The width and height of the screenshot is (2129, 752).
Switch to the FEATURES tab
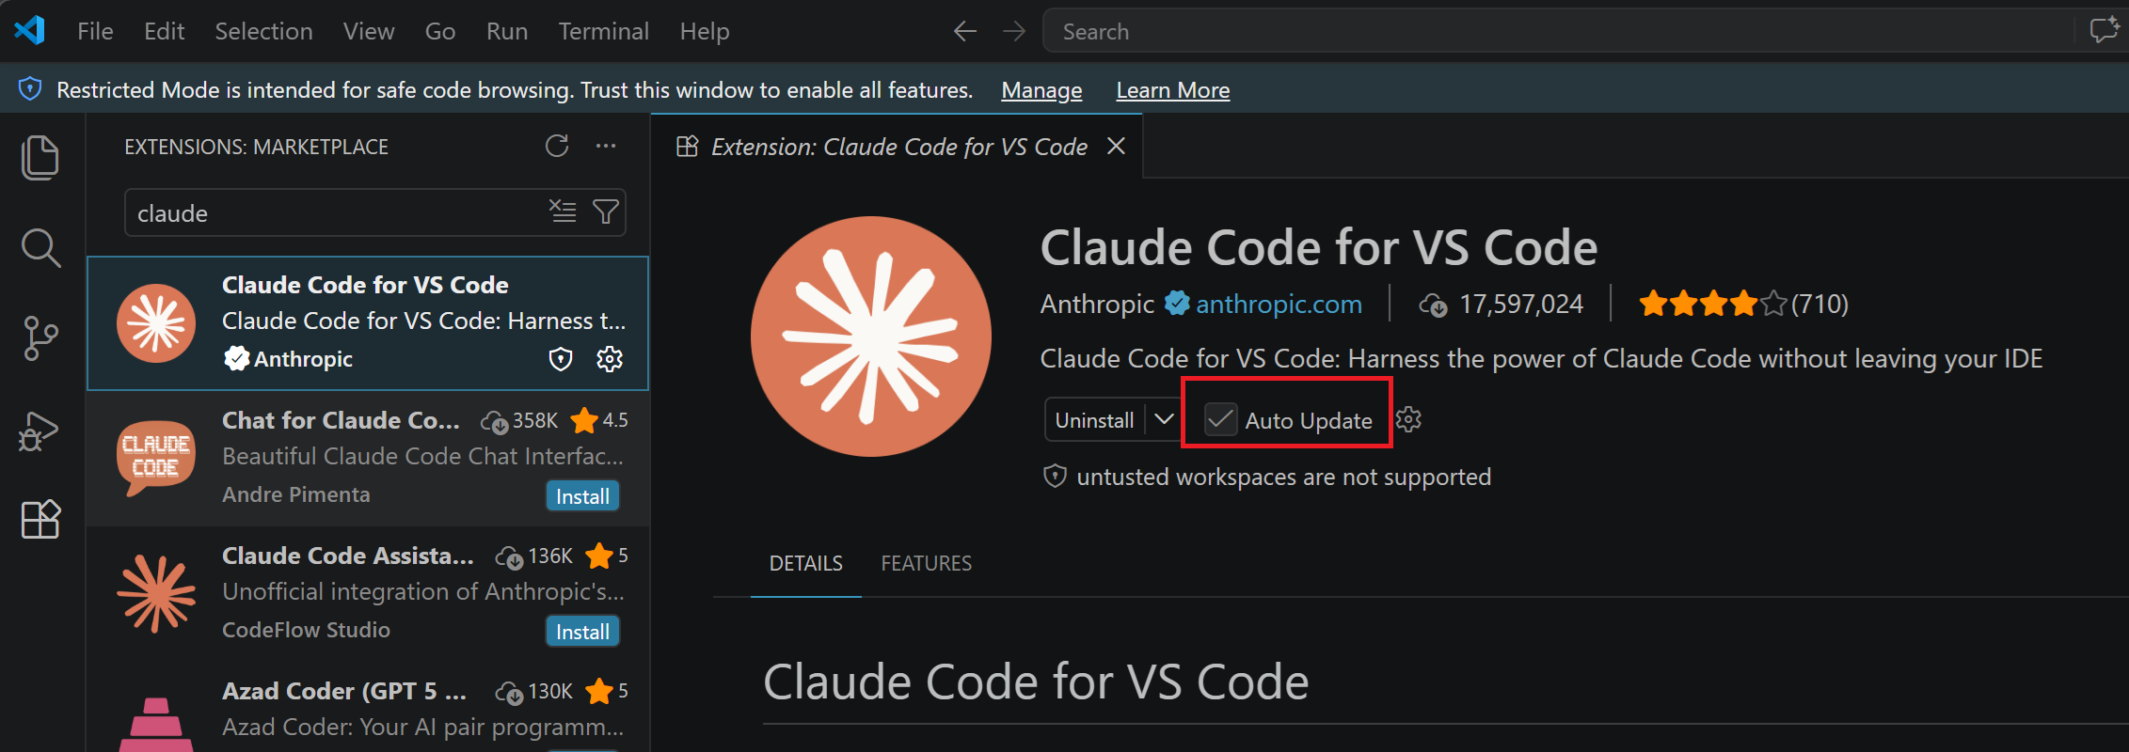927,563
